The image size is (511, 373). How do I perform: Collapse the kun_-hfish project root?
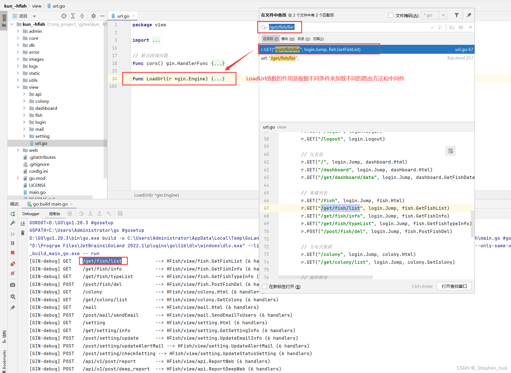coord(12,24)
